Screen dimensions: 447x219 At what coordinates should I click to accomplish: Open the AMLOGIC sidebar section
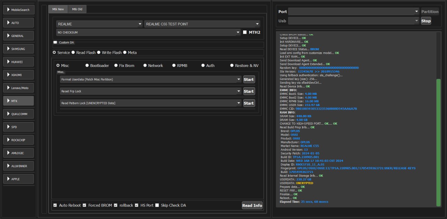coord(19,153)
